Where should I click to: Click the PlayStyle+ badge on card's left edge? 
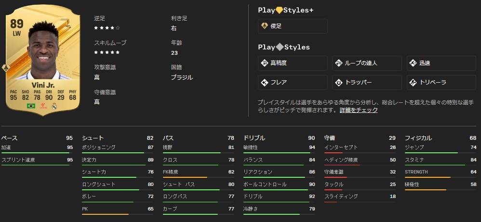click(x=6, y=68)
